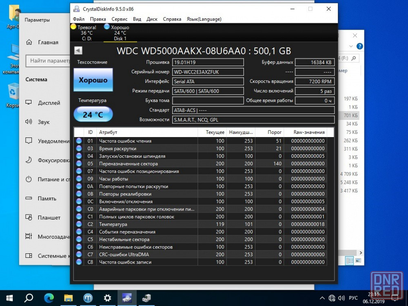Click the empty Буква тома field

tap(208, 100)
